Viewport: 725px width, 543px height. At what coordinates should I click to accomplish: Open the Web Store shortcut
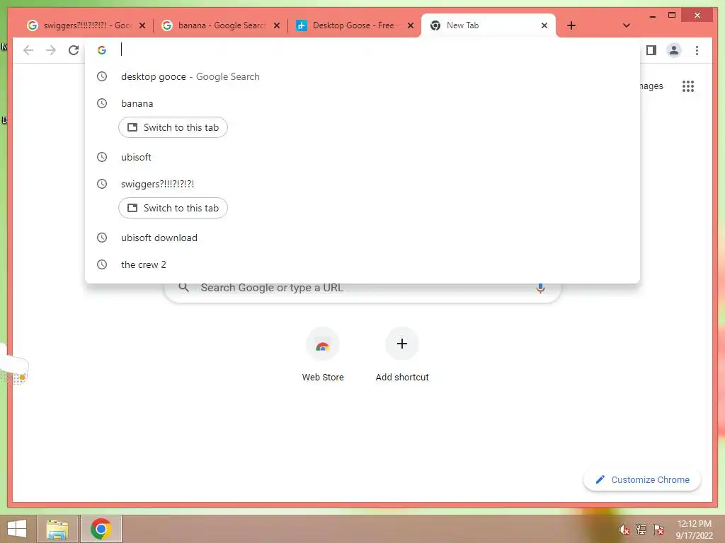(x=323, y=355)
